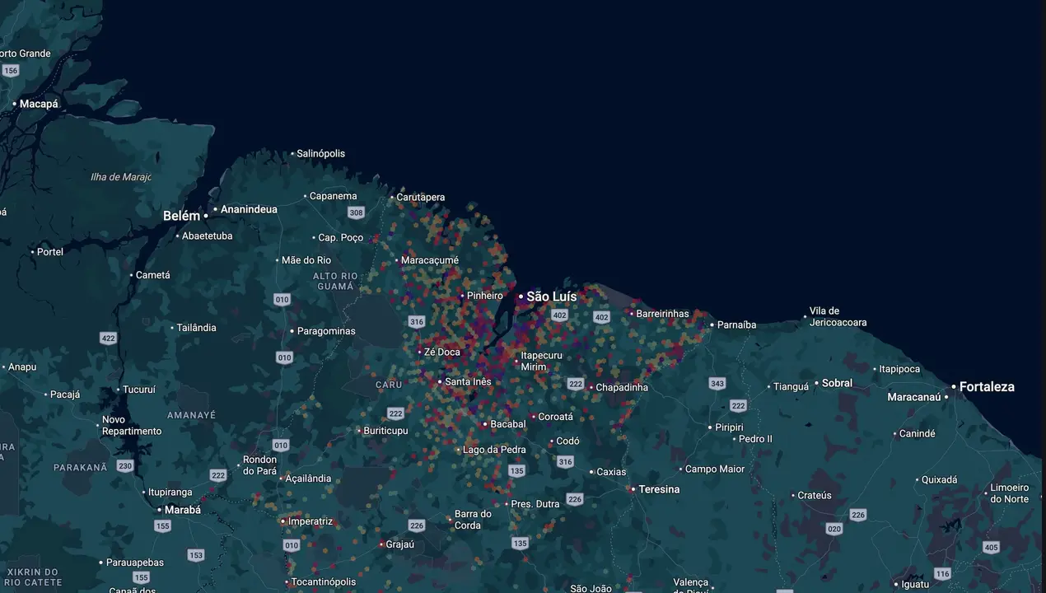This screenshot has width=1046, height=593.
Task: Select the Coroatá label
Action: tap(555, 417)
